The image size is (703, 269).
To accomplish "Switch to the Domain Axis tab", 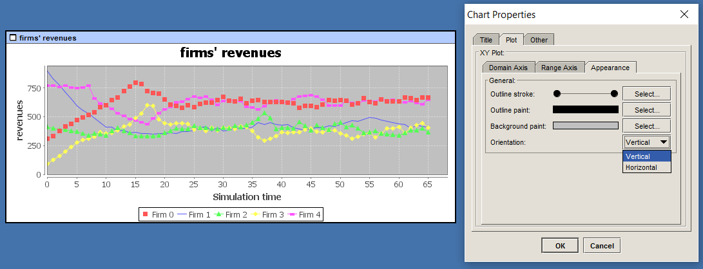I will tap(508, 67).
